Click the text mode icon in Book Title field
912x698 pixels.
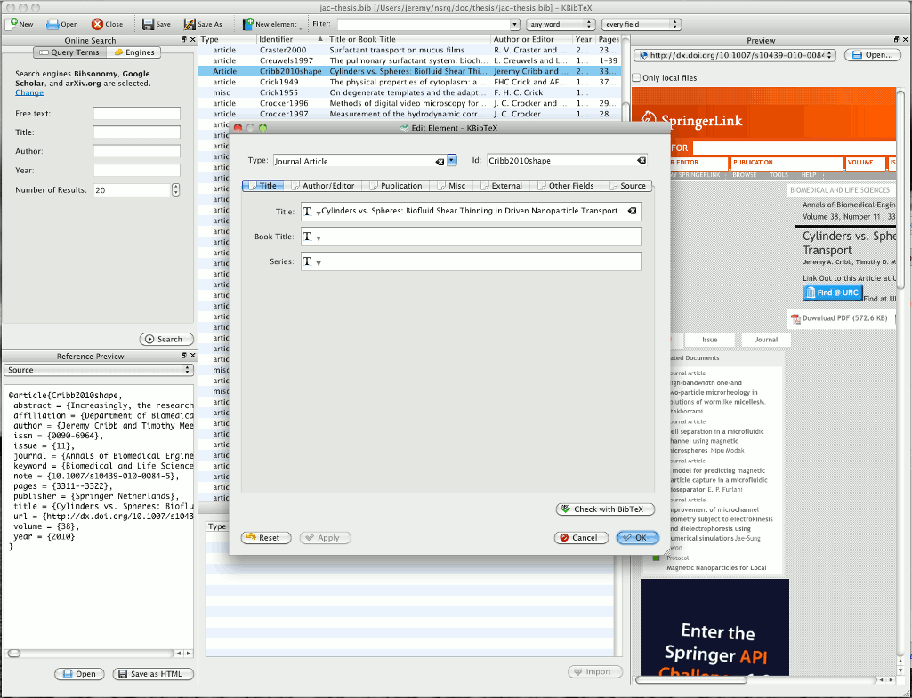[308, 237]
